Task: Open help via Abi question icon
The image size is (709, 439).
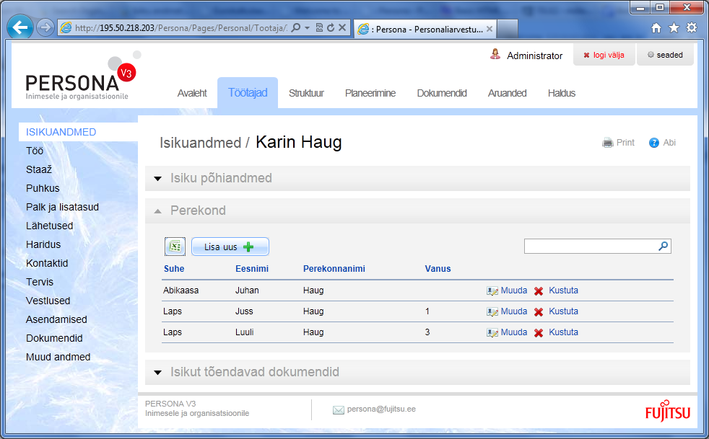Action: [654, 143]
